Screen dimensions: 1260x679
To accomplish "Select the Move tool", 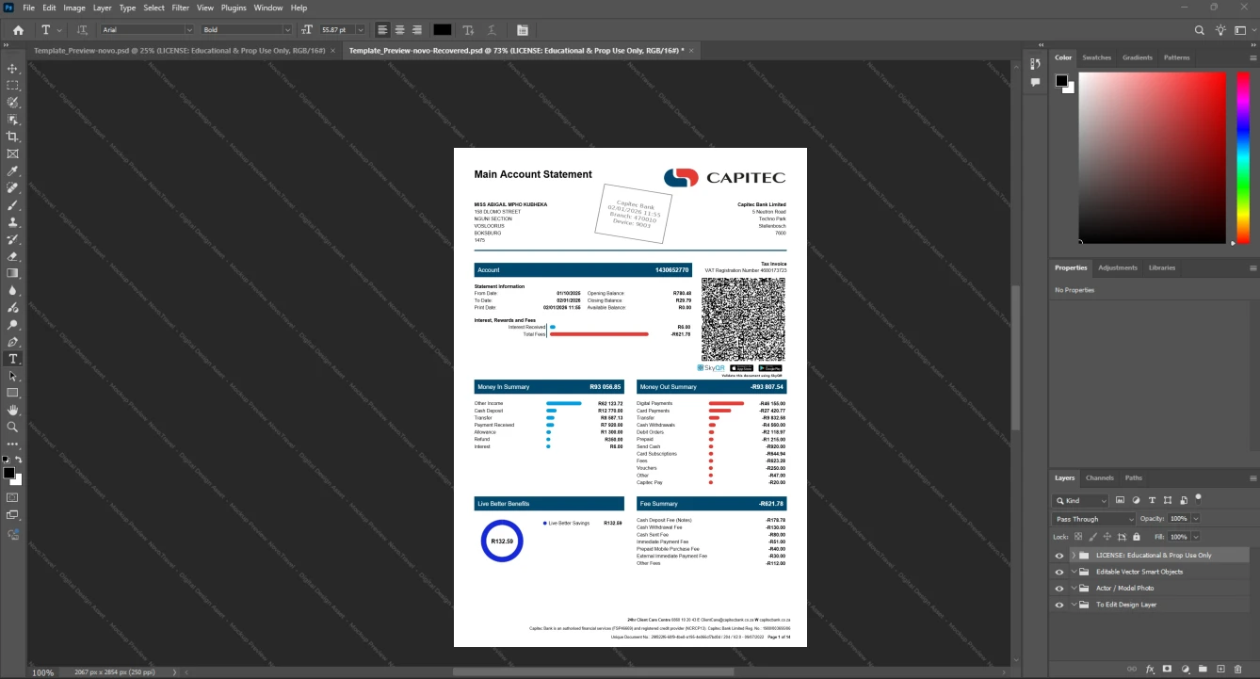I will pos(13,69).
